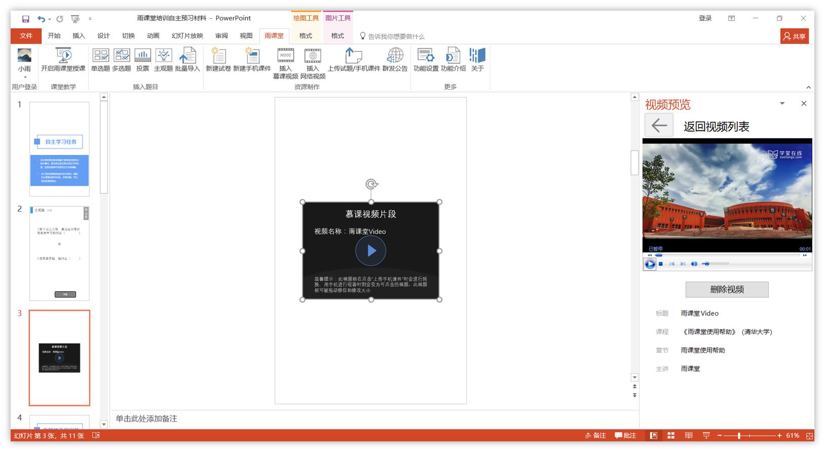
Task: Insert a 主观题 question
Action: [164, 60]
